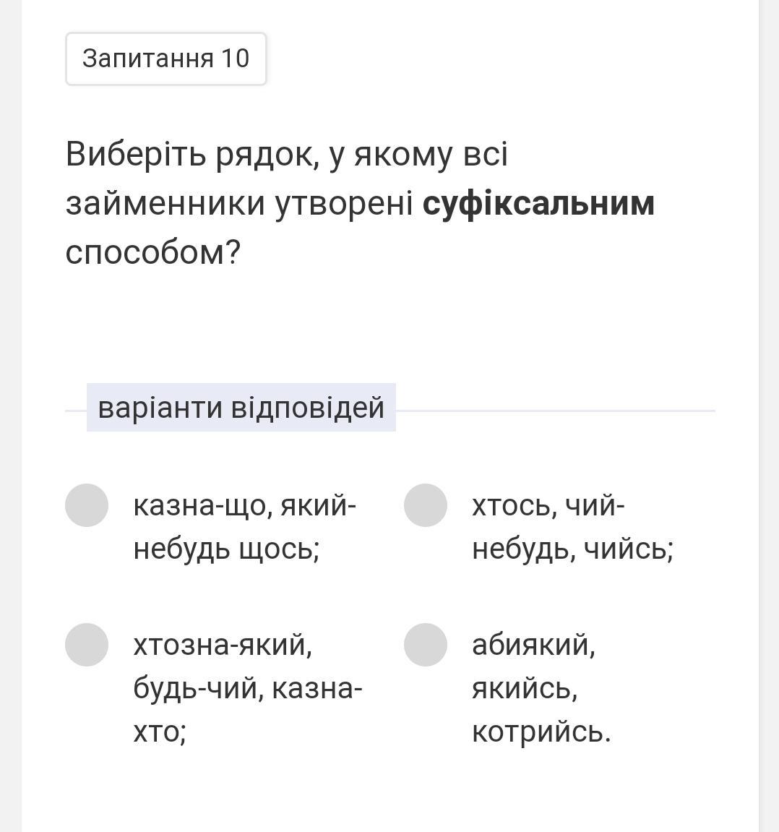Viewport: 779px width, 832px height.
Task: Mark the radio button for "хтозна-який, будь-чий, казна-хто"
Action: (87, 645)
